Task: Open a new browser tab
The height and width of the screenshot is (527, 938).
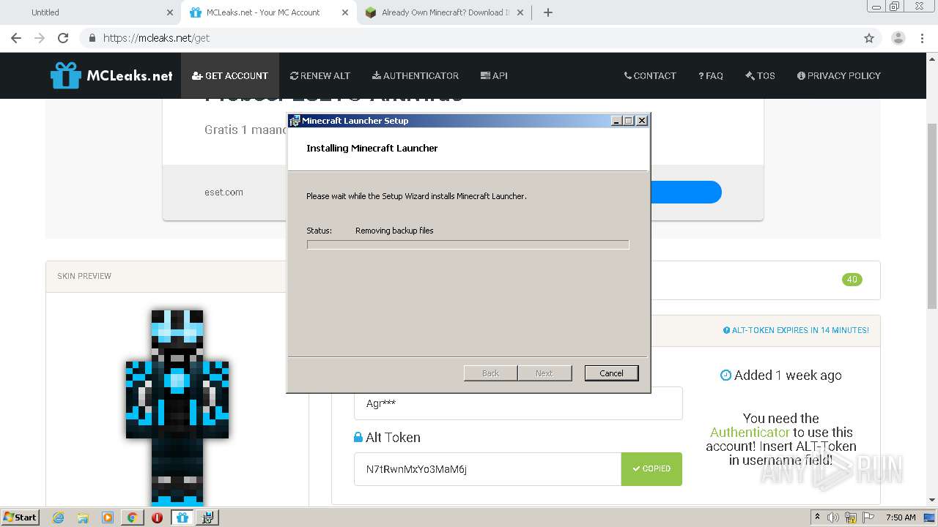Action: [548, 12]
